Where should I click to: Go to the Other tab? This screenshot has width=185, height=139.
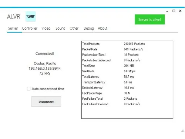74,28
